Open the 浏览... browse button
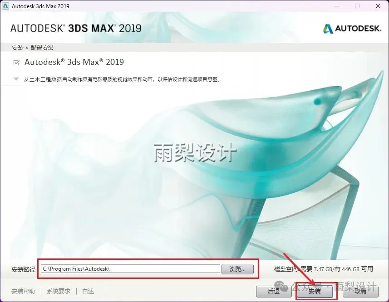Image resolution: width=389 pixels, height=302 pixels. [x=237, y=269]
